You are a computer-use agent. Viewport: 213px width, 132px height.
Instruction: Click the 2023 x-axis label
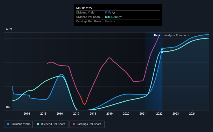click(176, 114)
